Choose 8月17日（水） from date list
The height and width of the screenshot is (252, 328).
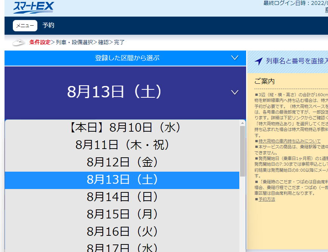[x=122, y=247]
